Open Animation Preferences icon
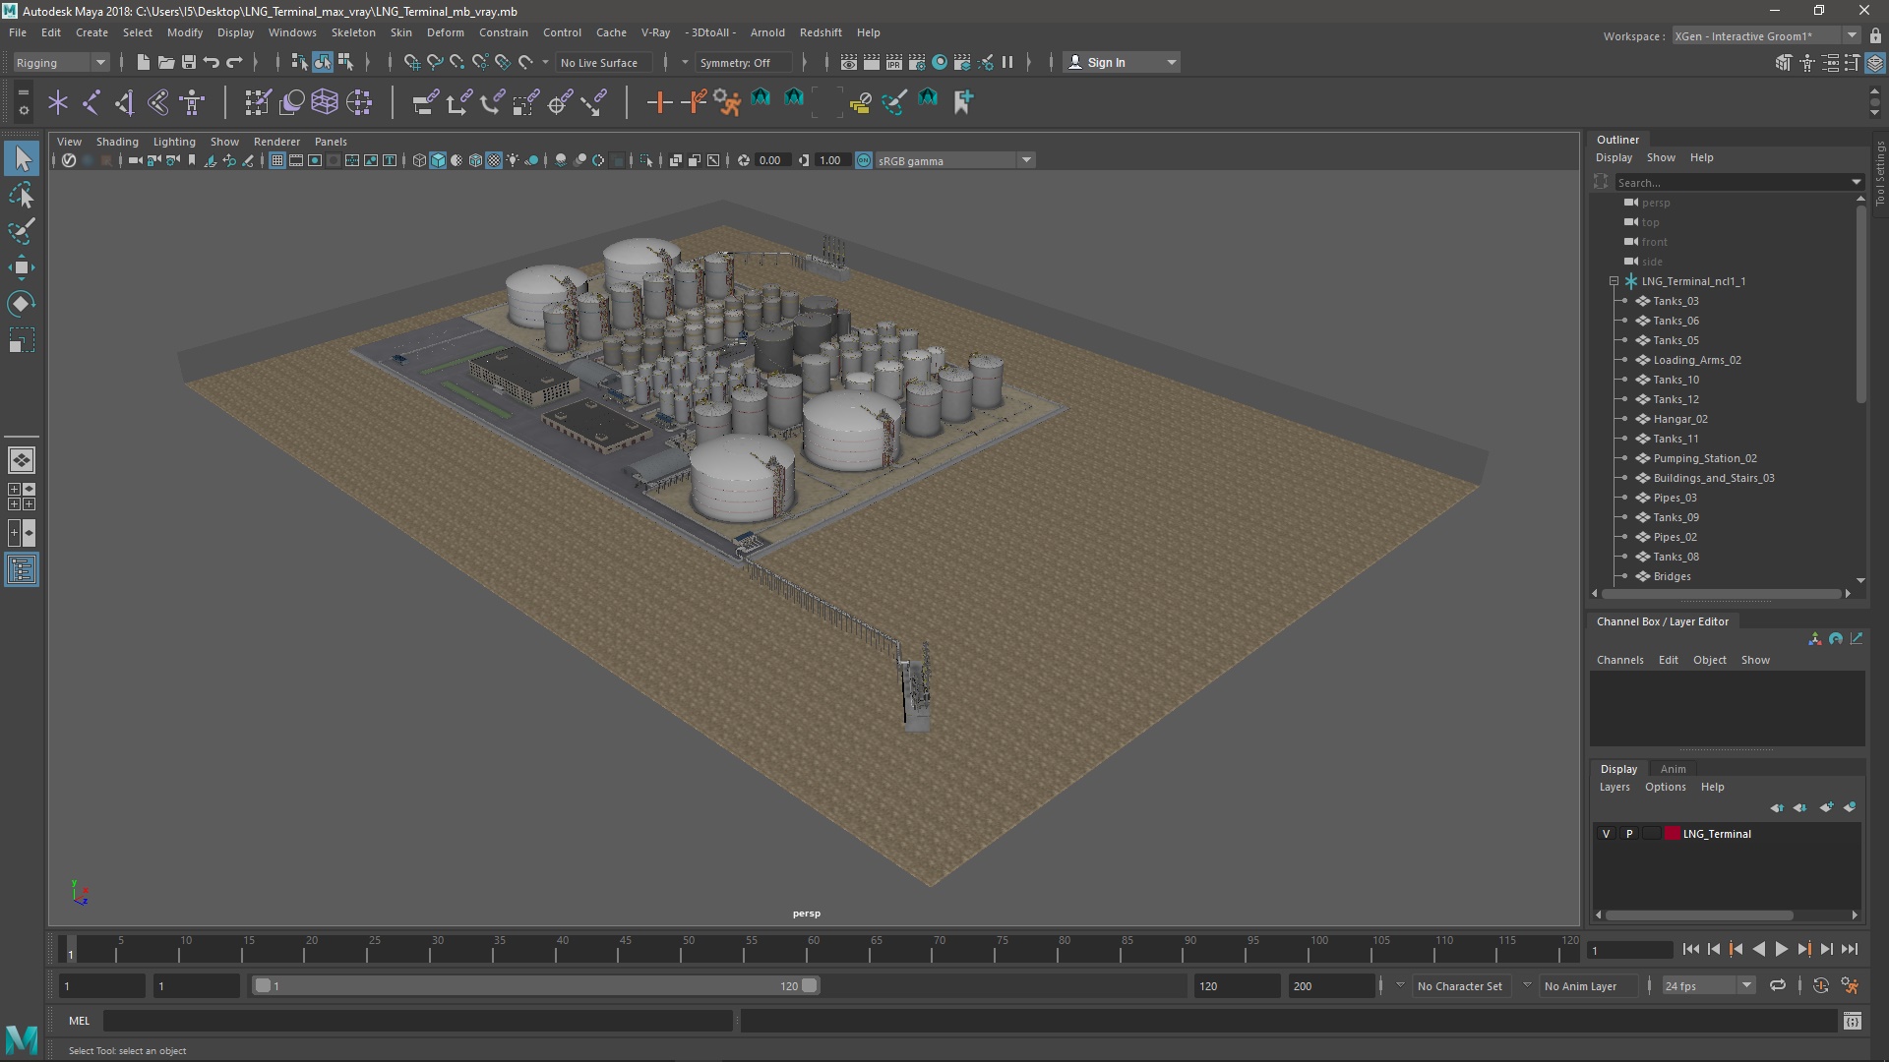 click(x=1850, y=985)
